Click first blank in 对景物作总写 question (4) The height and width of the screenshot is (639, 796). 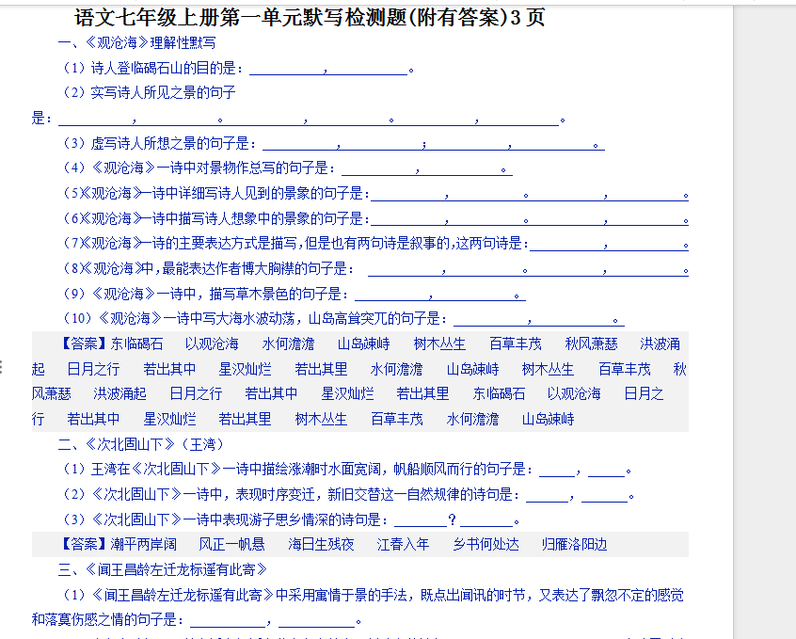(379, 168)
